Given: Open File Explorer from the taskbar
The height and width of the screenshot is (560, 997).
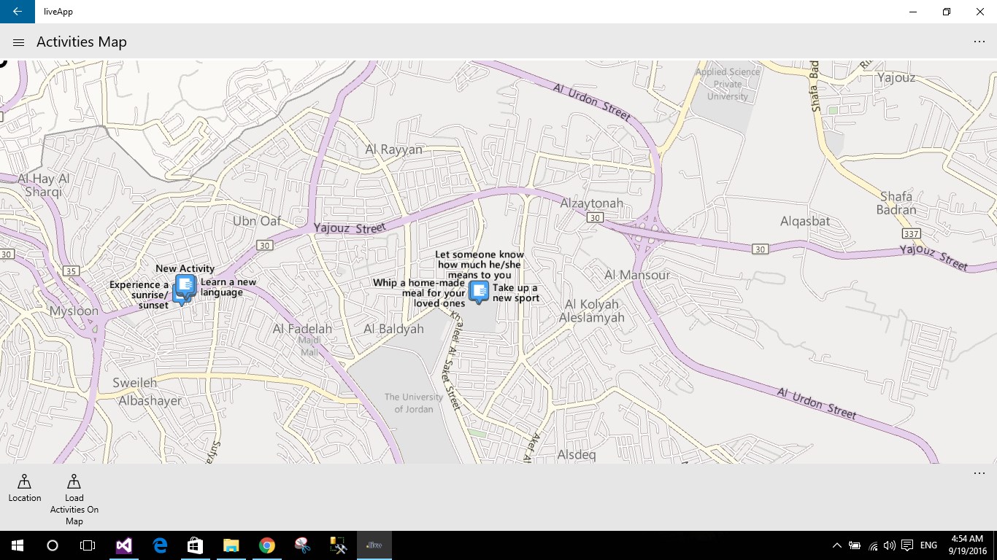Looking at the screenshot, I should (x=231, y=545).
